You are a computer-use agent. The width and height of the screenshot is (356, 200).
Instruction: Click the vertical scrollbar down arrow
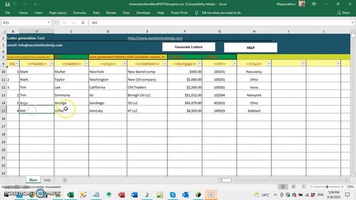(x=353, y=174)
